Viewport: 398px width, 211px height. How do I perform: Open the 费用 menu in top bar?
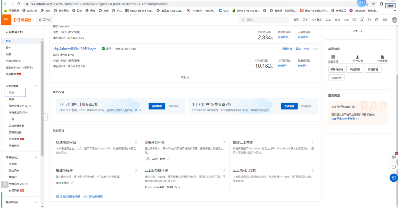click(296, 20)
